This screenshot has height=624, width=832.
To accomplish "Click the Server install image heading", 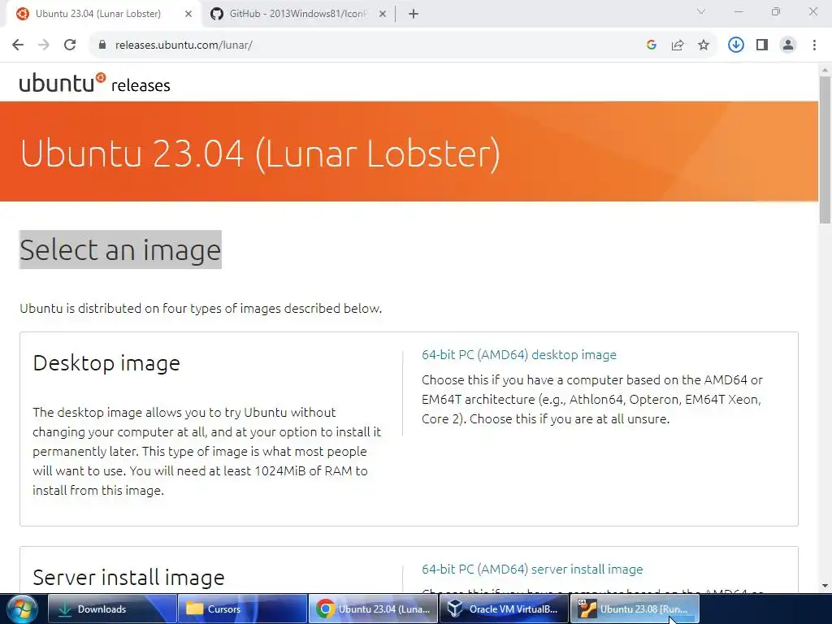I will pyautogui.click(x=128, y=578).
